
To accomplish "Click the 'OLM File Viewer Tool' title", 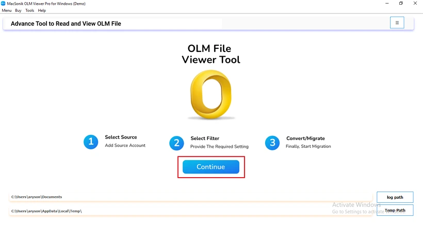I will tap(210, 54).
